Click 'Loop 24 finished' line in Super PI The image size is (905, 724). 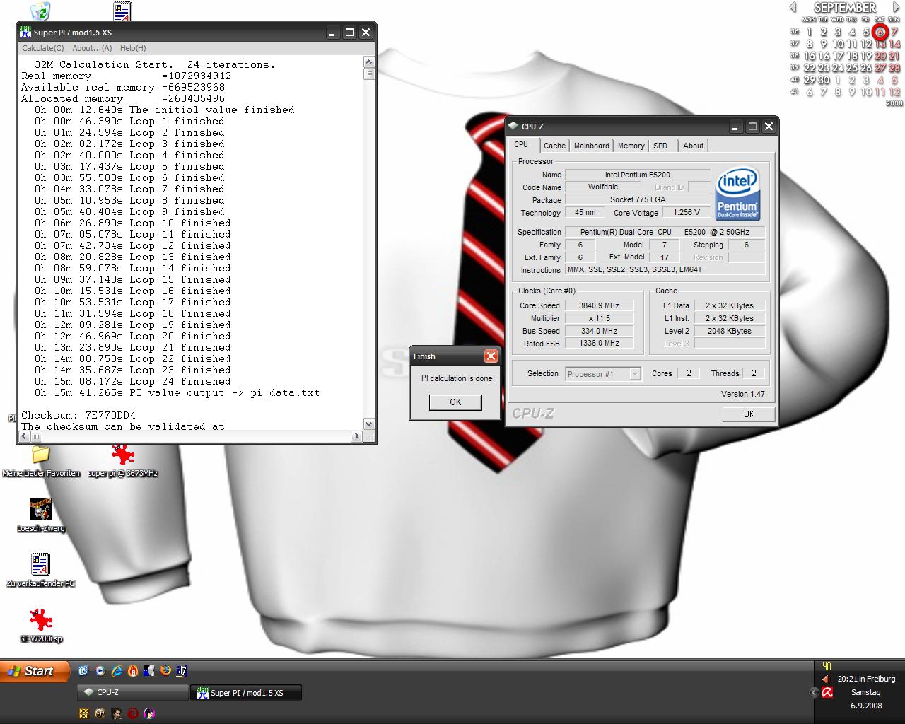[x=133, y=381]
